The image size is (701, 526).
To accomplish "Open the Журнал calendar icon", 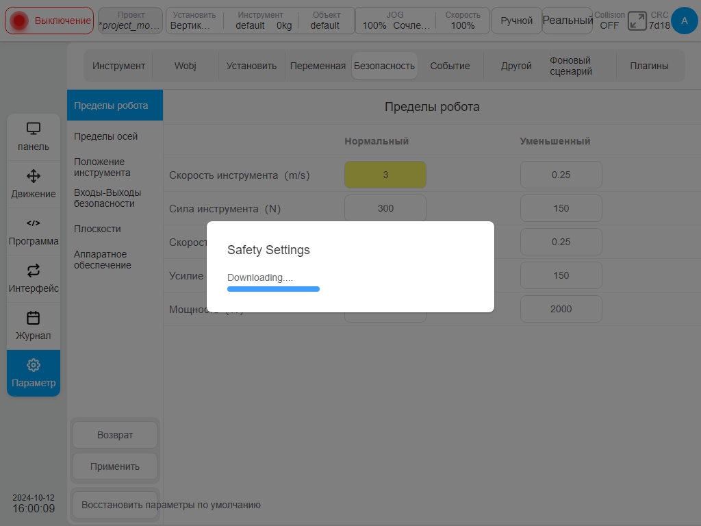I will 34,318.
